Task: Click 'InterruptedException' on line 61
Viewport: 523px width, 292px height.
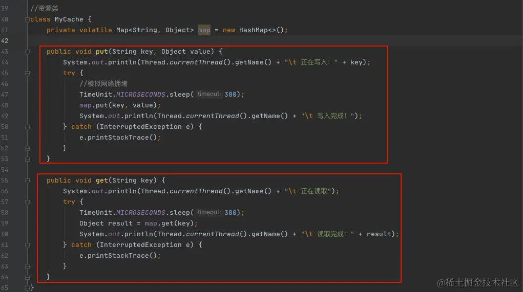Action: click(140, 245)
